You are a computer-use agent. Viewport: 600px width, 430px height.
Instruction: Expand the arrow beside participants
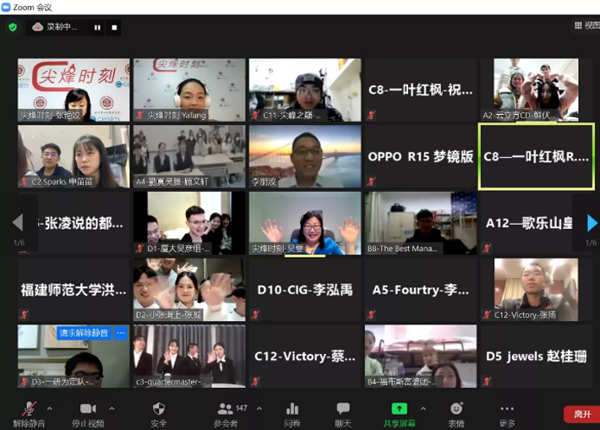259,409
